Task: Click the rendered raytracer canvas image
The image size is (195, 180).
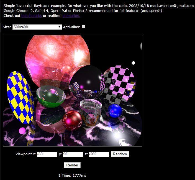Action: point(73,91)
